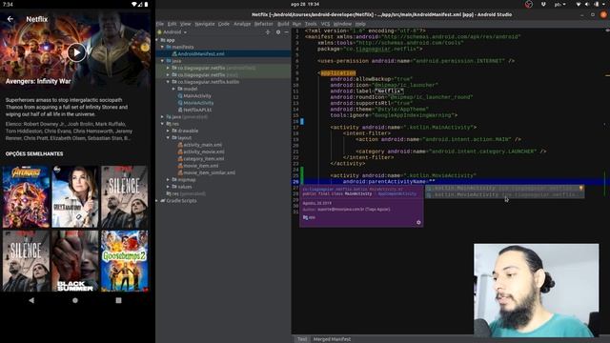Image resolution: width=610 pixels, height=343 pixels.
Task: Open the Edit menu
Action: pos(172,24)
